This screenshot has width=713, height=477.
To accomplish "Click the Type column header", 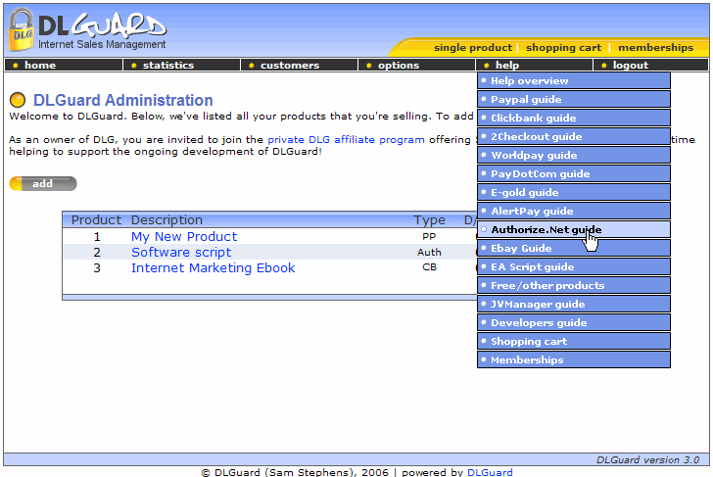I will 429,220.
